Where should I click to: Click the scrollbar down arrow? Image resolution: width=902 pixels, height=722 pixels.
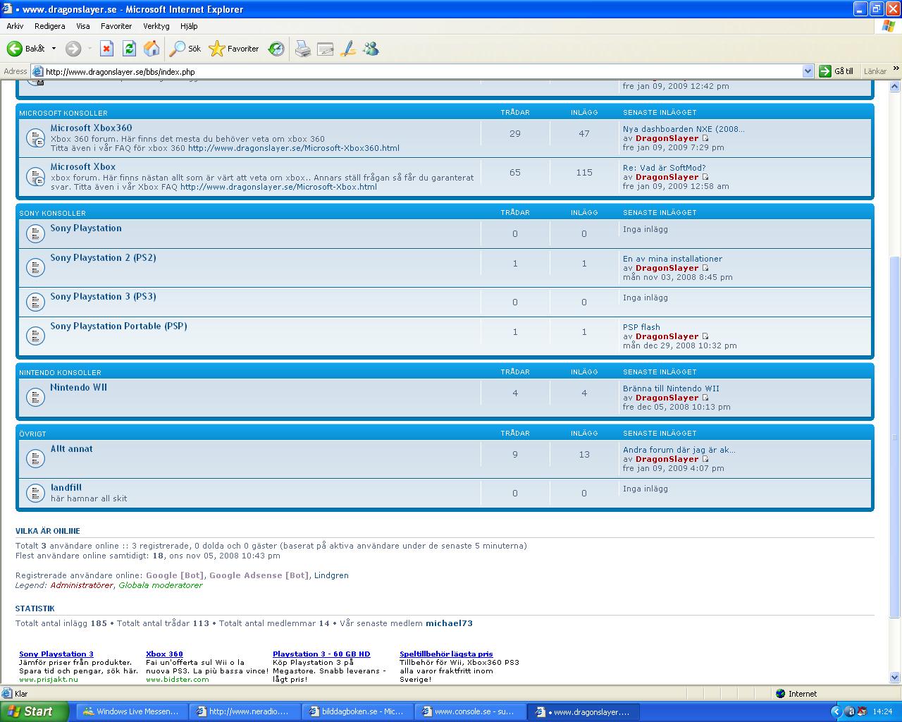(895, 678)
